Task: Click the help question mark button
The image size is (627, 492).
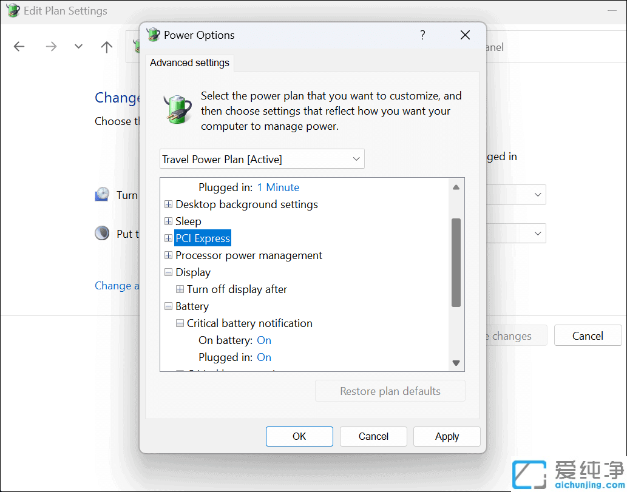Action: coord(422,35)
